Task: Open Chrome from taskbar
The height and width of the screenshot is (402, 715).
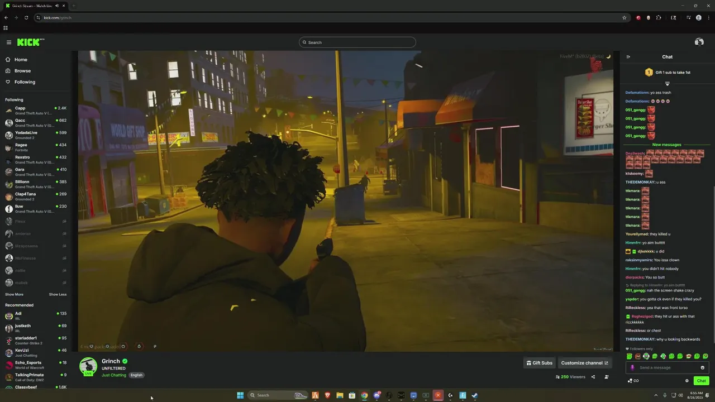Action: click(364, 395)
